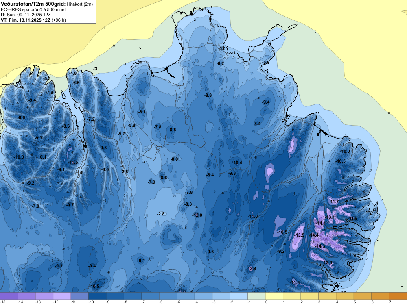Click the -13.1 temperature label
The width and height of the screenshot is (407, 304).
click(330, 217)
